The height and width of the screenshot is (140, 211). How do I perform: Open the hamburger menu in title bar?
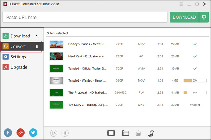click(x=181, y=4)
